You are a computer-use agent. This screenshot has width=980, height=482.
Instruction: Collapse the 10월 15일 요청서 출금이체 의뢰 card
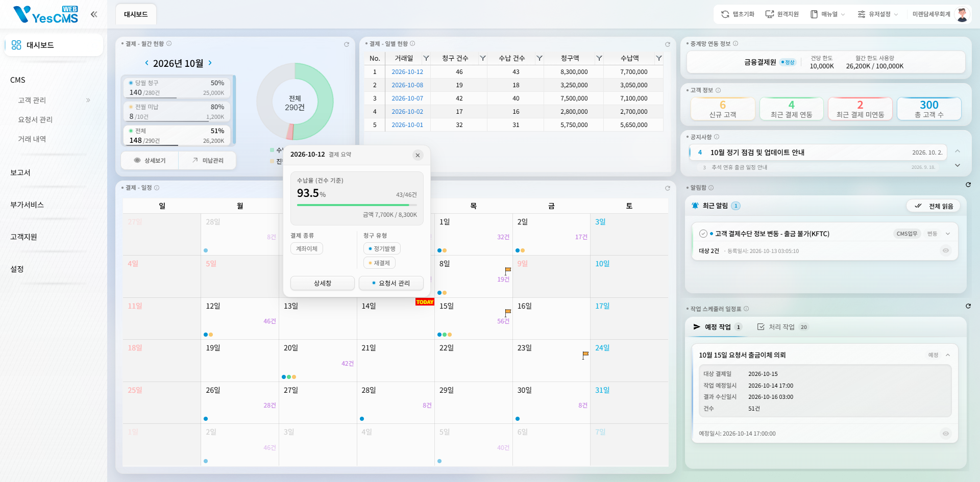[948, 355]
